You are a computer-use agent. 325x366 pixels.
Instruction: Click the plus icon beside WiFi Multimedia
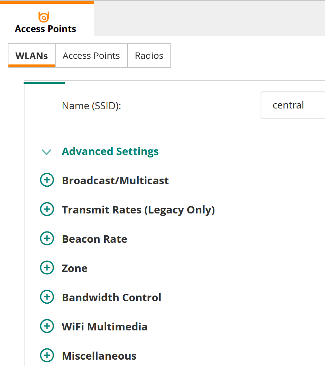[47, 326]
